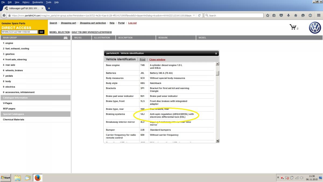
Task: Open the Help menu in menu bar
Action: [57, 2]
